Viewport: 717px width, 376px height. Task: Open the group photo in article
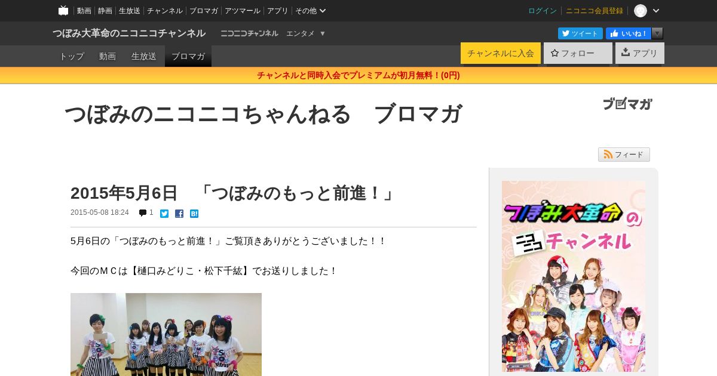point(166,334)
